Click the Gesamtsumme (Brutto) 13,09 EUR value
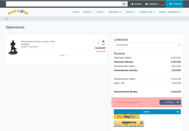 pos(175,92)
